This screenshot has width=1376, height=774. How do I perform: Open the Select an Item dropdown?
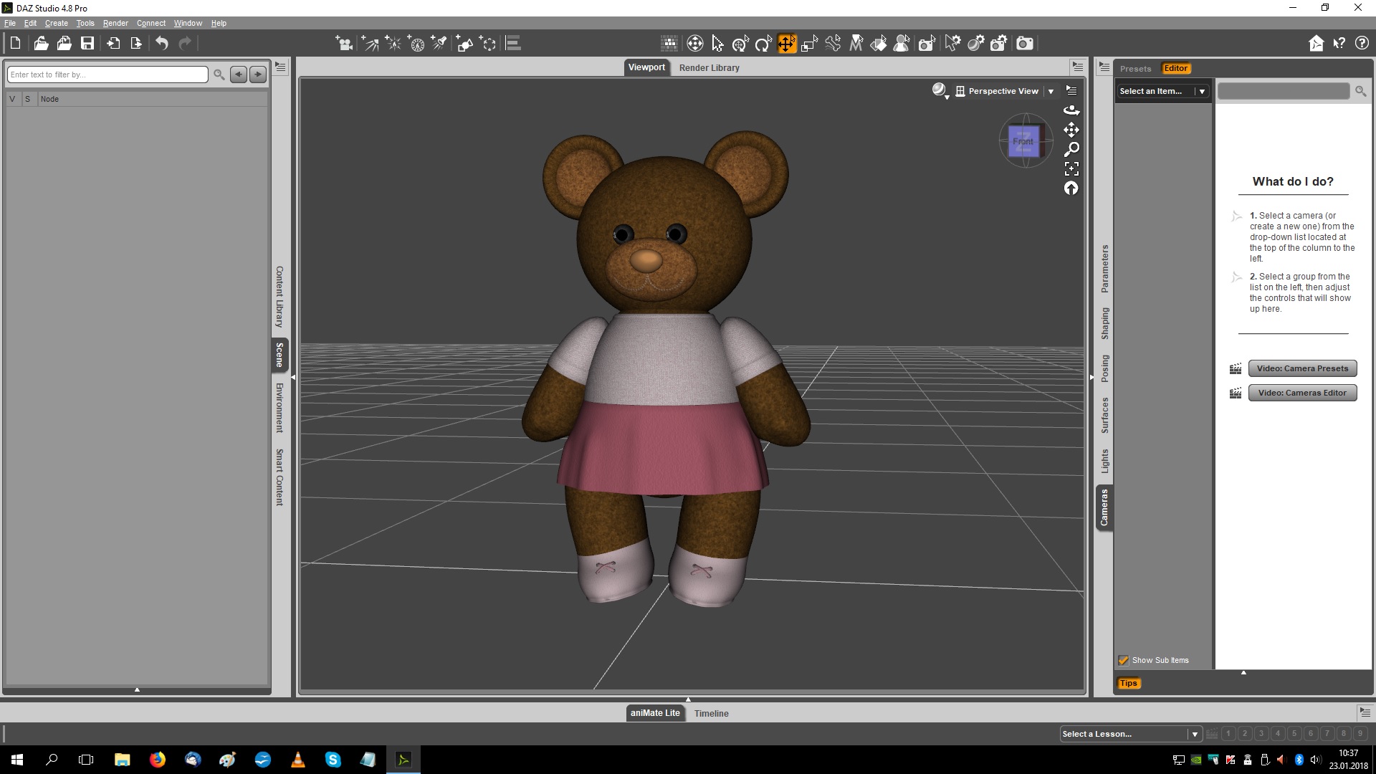(1202, 91)
